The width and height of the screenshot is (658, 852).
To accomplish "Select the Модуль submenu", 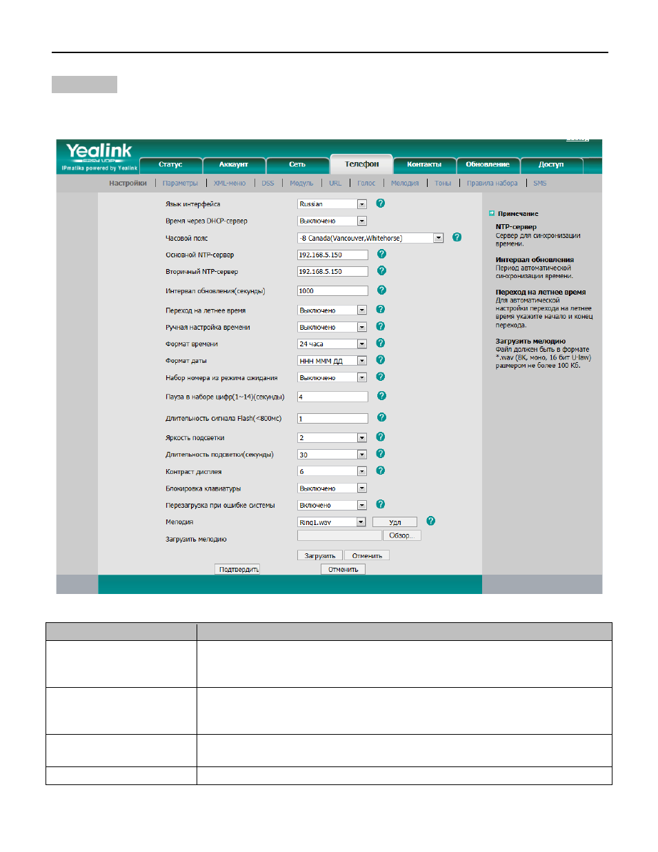I will 301,184.
